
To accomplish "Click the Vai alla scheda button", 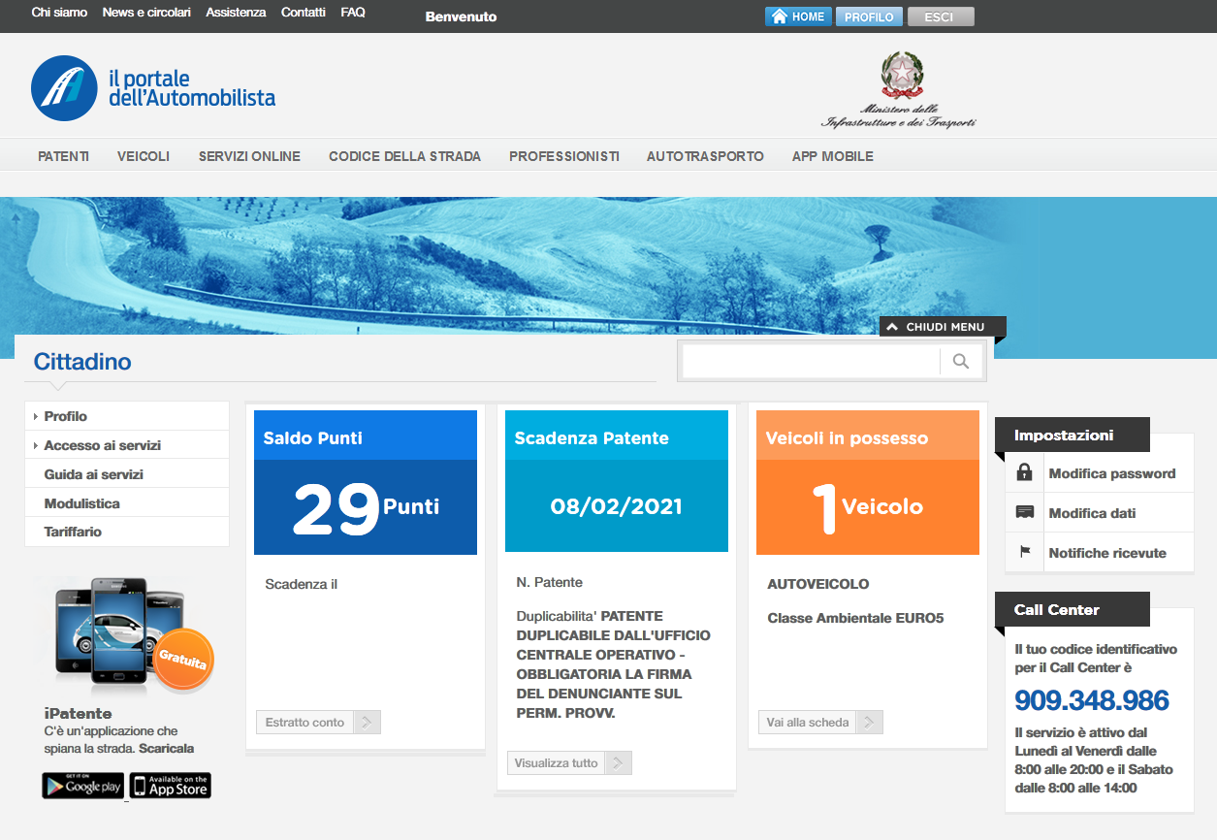I will tap(820, 722).
